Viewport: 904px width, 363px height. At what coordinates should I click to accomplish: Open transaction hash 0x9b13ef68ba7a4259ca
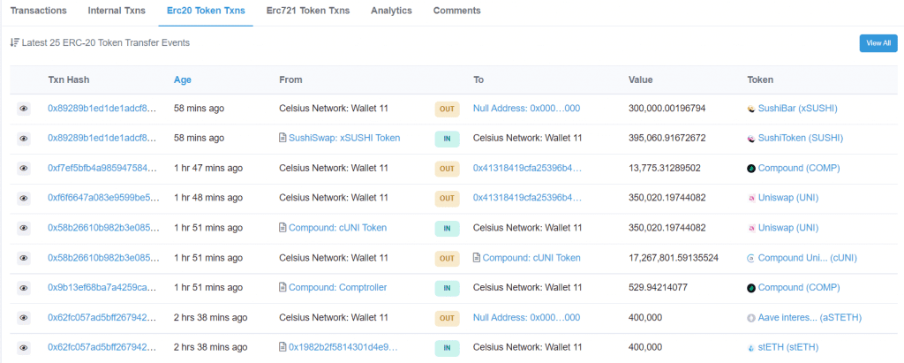click(102, 287)
